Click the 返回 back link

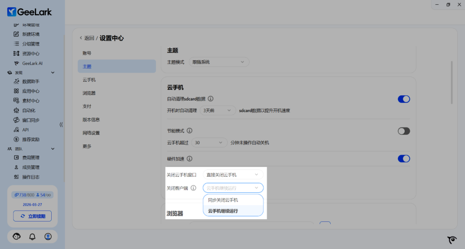(87, 38)
